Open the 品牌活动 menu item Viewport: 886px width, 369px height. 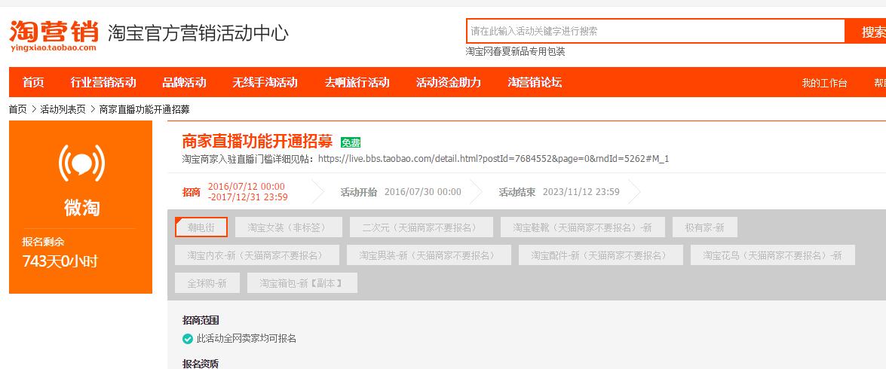tap(184, 82)
